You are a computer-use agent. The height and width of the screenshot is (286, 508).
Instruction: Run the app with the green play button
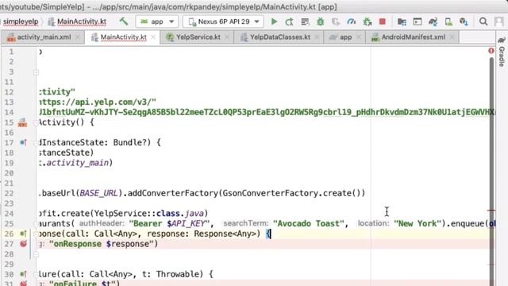click(274, 21)
